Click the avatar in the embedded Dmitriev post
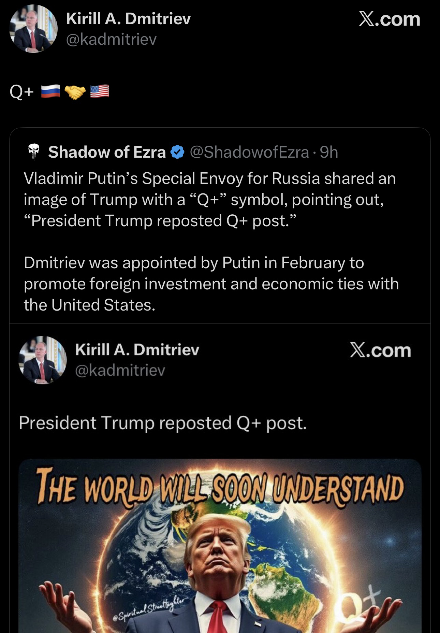This screenshot has width=440, height=633. [x=42, y=360]
